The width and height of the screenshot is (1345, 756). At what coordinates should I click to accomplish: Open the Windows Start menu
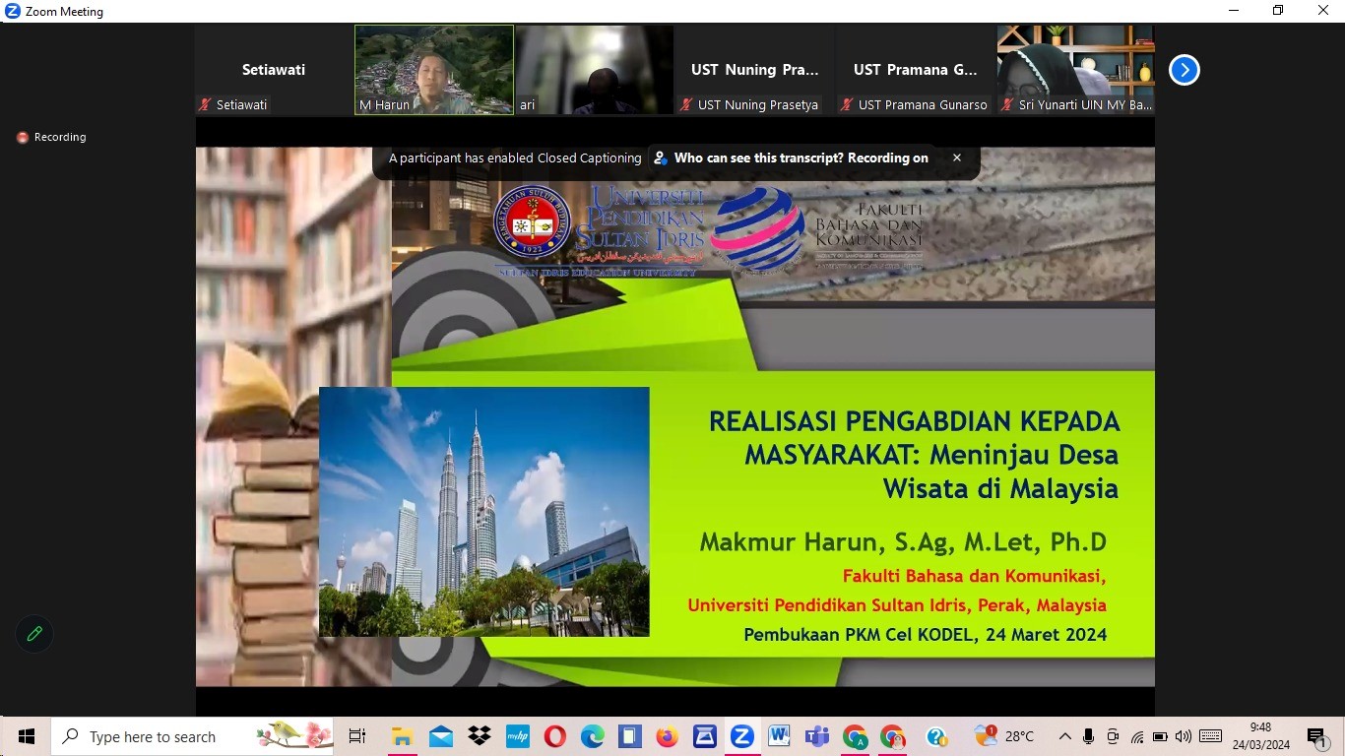click(x=27, y=736)
